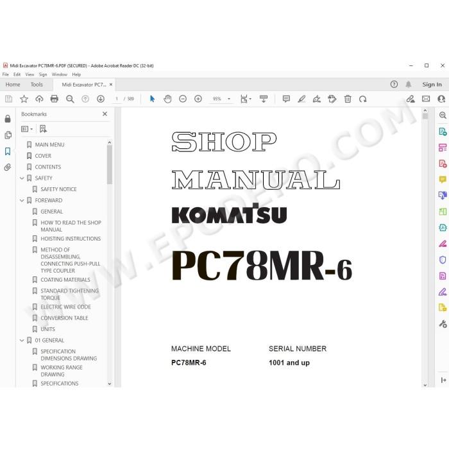Screen dimensions: 449x449
Task: Click the upload to cloud icon
Action: pyautogui.click(x=39, y=99)
